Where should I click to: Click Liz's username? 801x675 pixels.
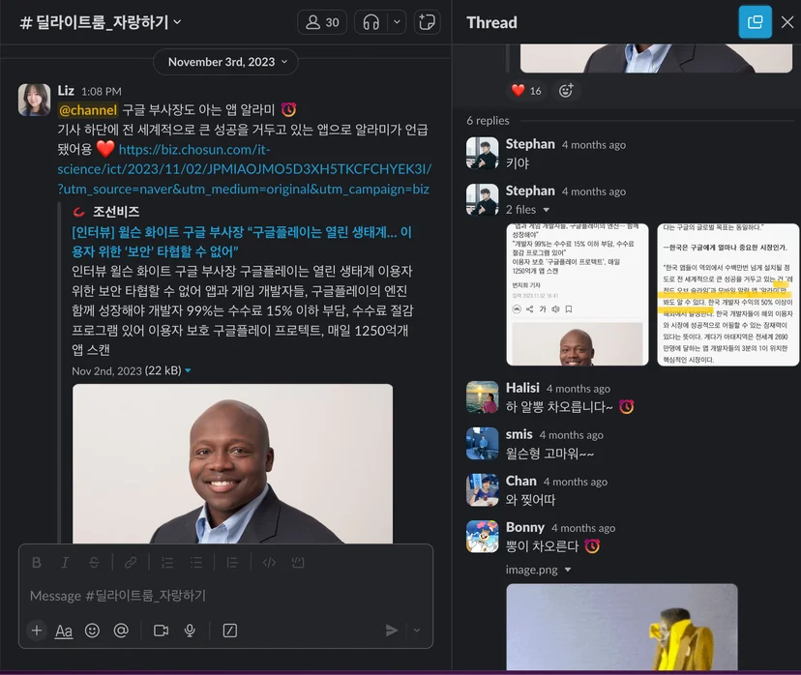[66, 91]
